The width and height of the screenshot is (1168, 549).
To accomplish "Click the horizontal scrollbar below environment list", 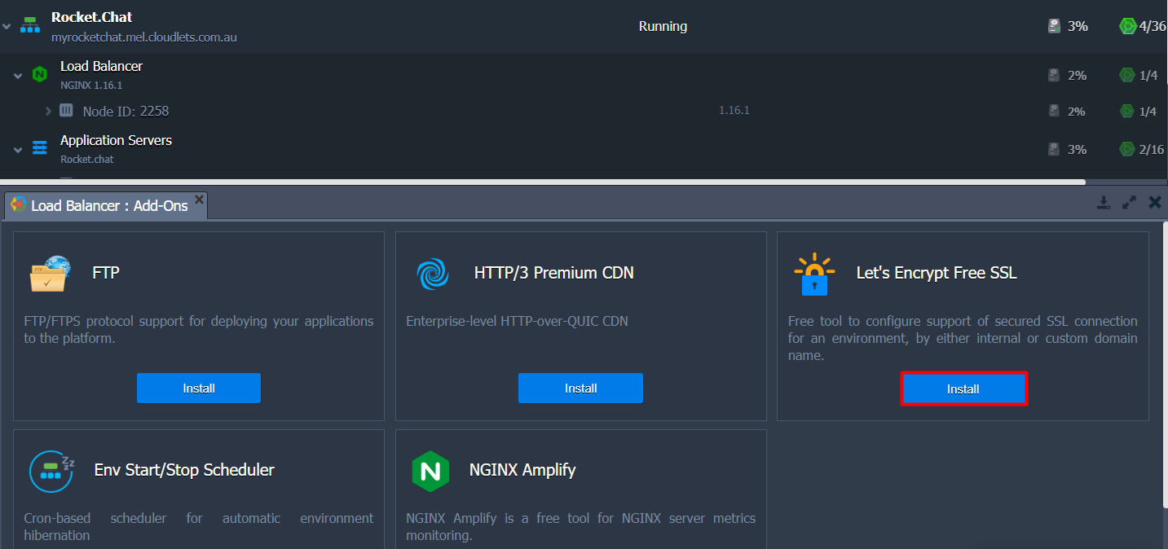I will [543, 182].
